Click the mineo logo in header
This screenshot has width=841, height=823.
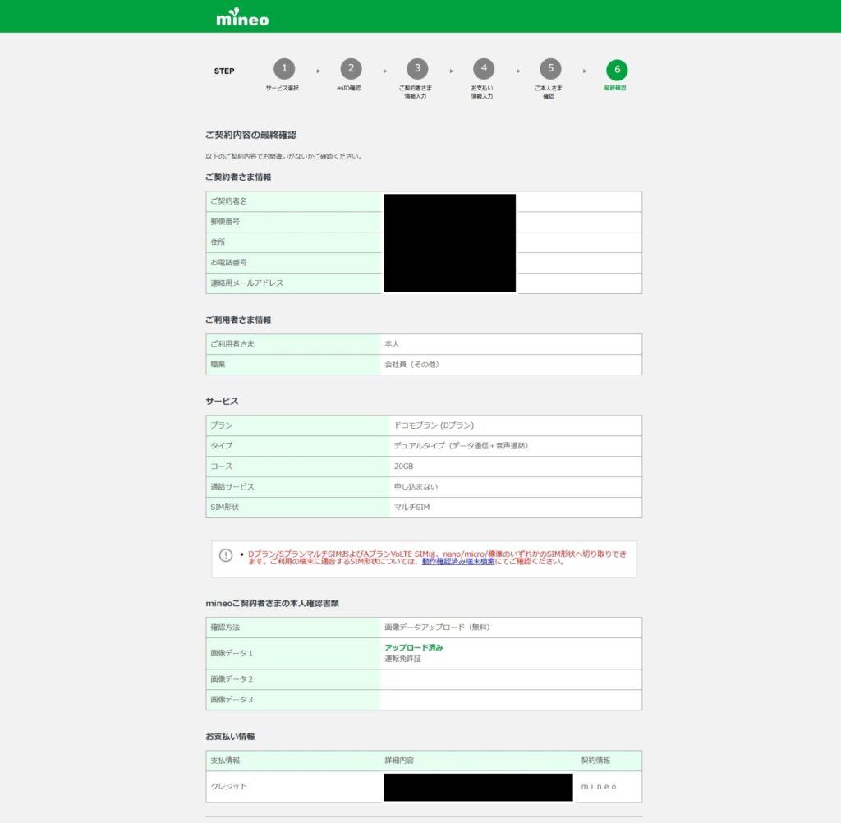[x=242, y=17]
